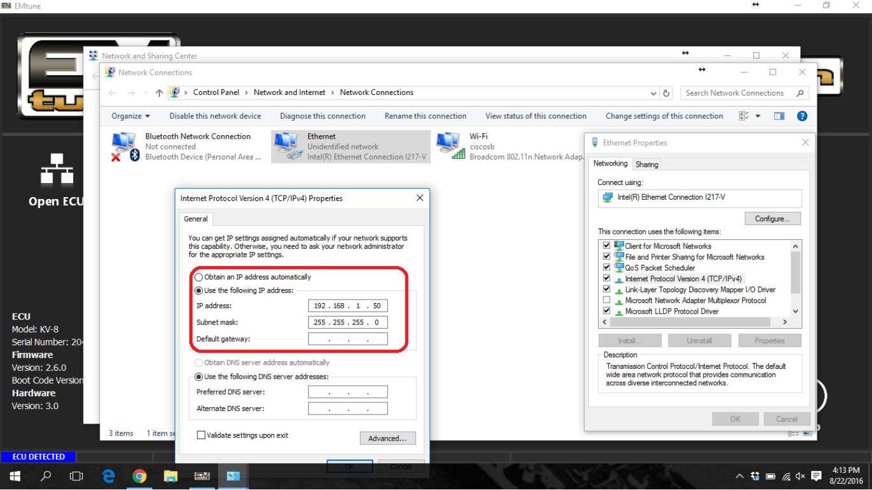This screenshot has height=490, width=872.
Task: Enable Validate settings upon exit
Action: point(201,435)
